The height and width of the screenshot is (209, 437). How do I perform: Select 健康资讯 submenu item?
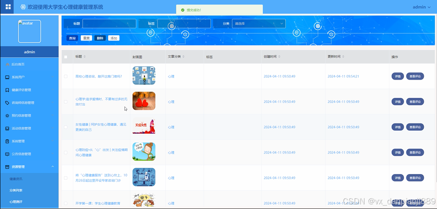coord(29,179)
